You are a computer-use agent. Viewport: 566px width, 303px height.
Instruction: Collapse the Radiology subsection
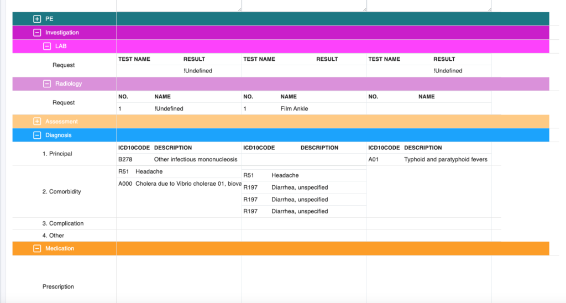47,84
